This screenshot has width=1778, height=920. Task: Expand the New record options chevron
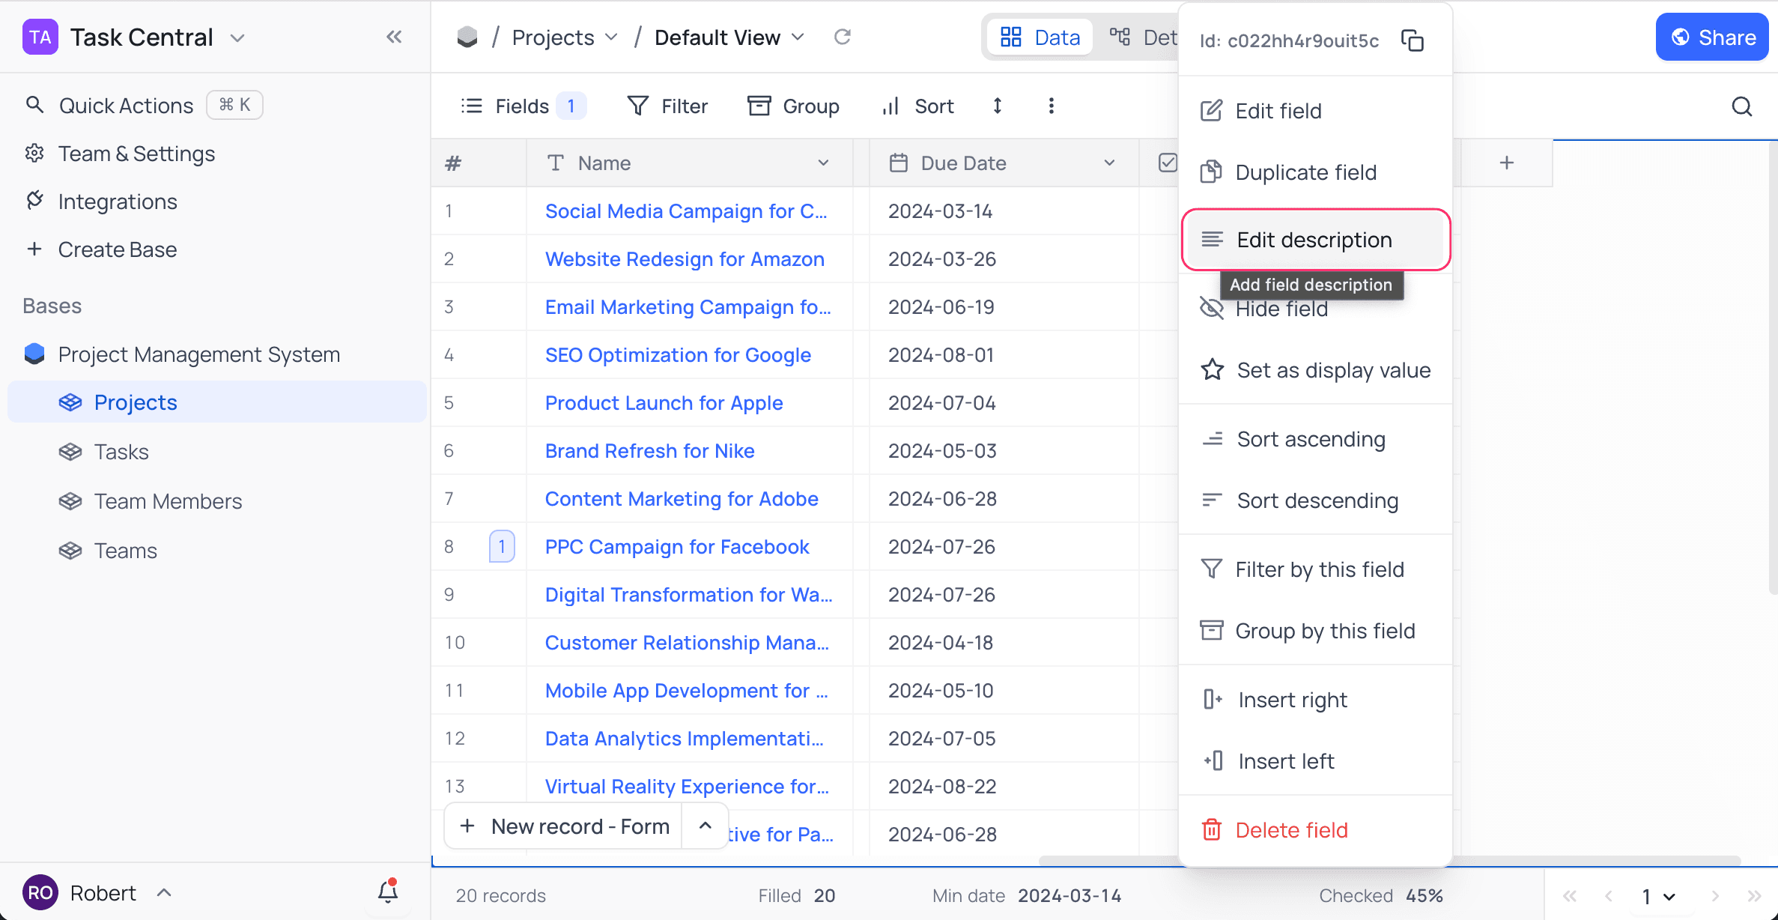pyautogui.click(x=705, y=826)
